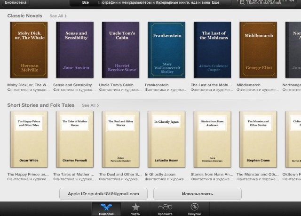The image size is (301, 216).
Task: Click 'The Duel and Other S...' title text
Action: click(x=120, y=174)
